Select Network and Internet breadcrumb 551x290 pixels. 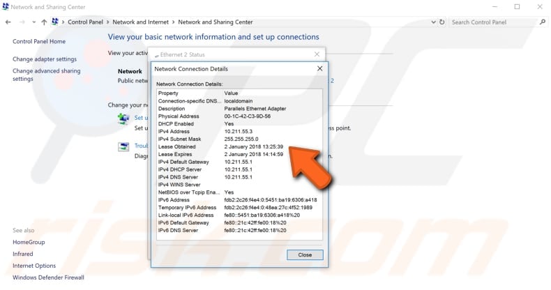141,22
